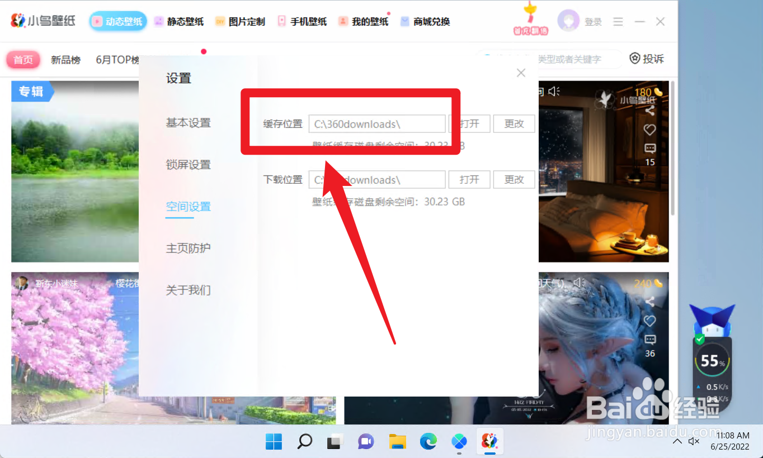Open comments with 36 on elf wallpaper
The image size is (763, 458).
(x=650, y=340)
